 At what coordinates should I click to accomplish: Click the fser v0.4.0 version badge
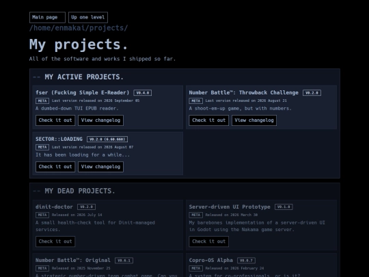(143, 93)
